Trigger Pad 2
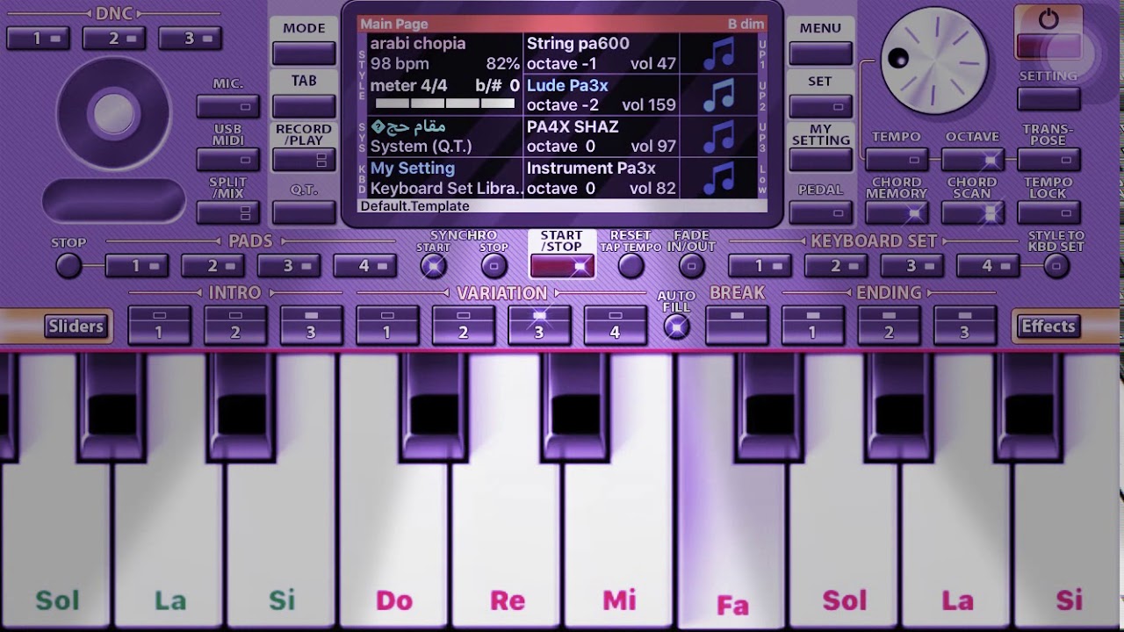The width and height of the screenshot is (1124, 632). tap(213, 265)
